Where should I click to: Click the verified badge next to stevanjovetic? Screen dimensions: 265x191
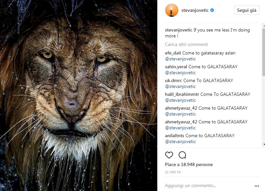[x=212, y=11]
